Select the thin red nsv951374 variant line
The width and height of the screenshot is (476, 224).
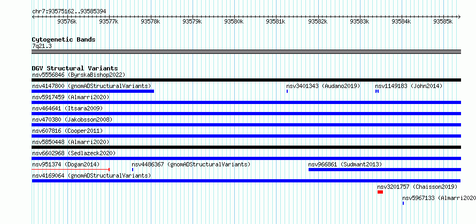click(x=71, y=170)
